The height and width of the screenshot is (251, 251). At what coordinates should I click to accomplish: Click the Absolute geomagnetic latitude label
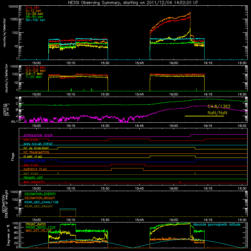(217, 225)
